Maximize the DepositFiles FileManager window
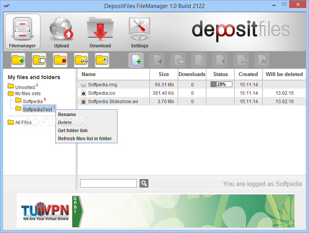Screen dimensions: 309x233 [284, 4]
